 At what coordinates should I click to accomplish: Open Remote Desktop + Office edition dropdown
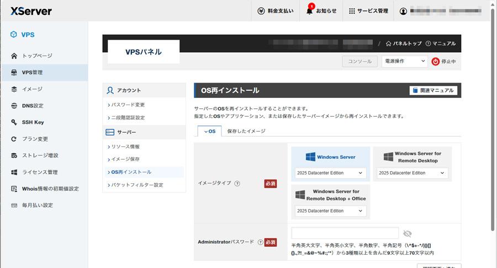click(x=331, y=211)
